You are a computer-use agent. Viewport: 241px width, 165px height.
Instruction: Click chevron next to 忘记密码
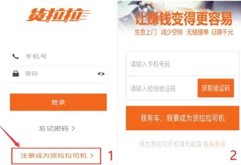tap(73, 128)
